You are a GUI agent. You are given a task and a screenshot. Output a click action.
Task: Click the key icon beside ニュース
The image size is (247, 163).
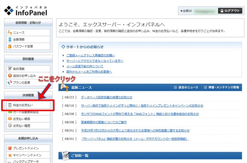click(x=9, y=33)
